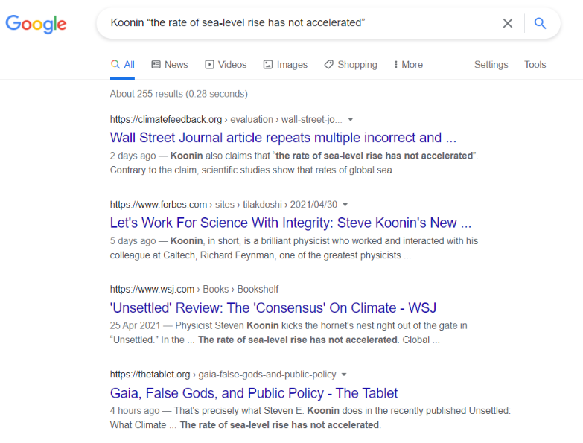Select the Videos tab play icon
This screenshot has width=583, height=443.
click(x=209, y=65)
